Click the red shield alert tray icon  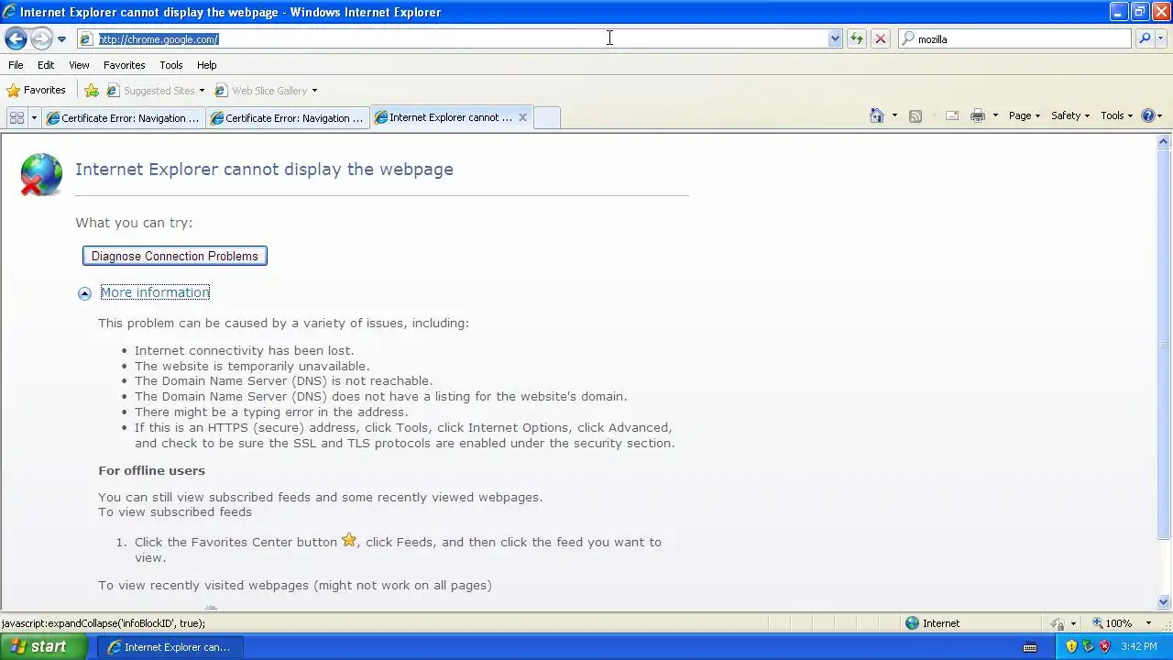tap(1104, 646)
